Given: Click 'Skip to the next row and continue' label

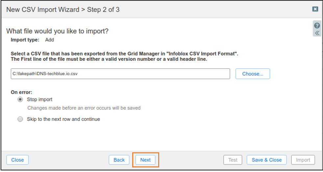Looking at the screenshot, I should (63, 119).
